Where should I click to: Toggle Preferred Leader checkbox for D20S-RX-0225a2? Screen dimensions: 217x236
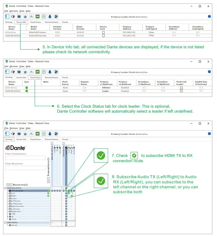(x=181, y=91)
